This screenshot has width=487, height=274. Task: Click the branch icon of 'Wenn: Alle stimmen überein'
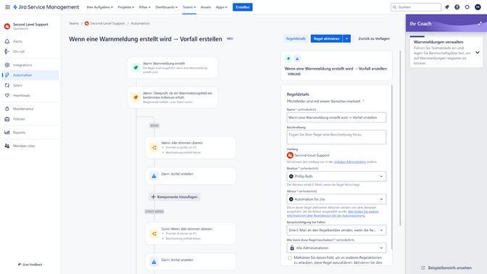(x=154, y=148)
